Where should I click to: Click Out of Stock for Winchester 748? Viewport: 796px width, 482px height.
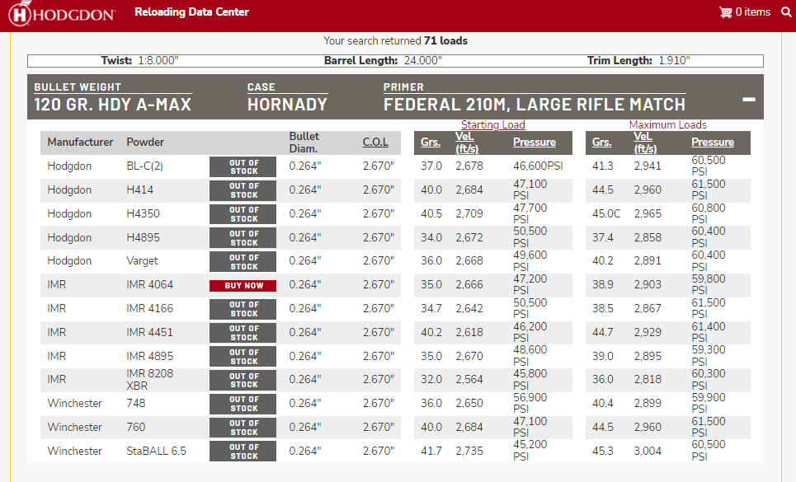point(243,404)
